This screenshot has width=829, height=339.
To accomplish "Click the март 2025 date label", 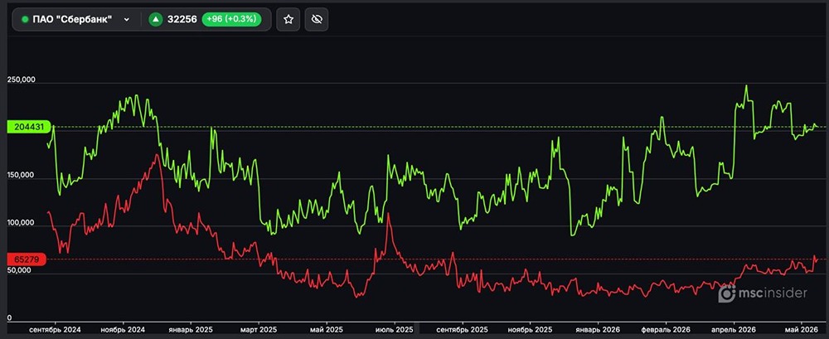I will click(x=258, y=330).
